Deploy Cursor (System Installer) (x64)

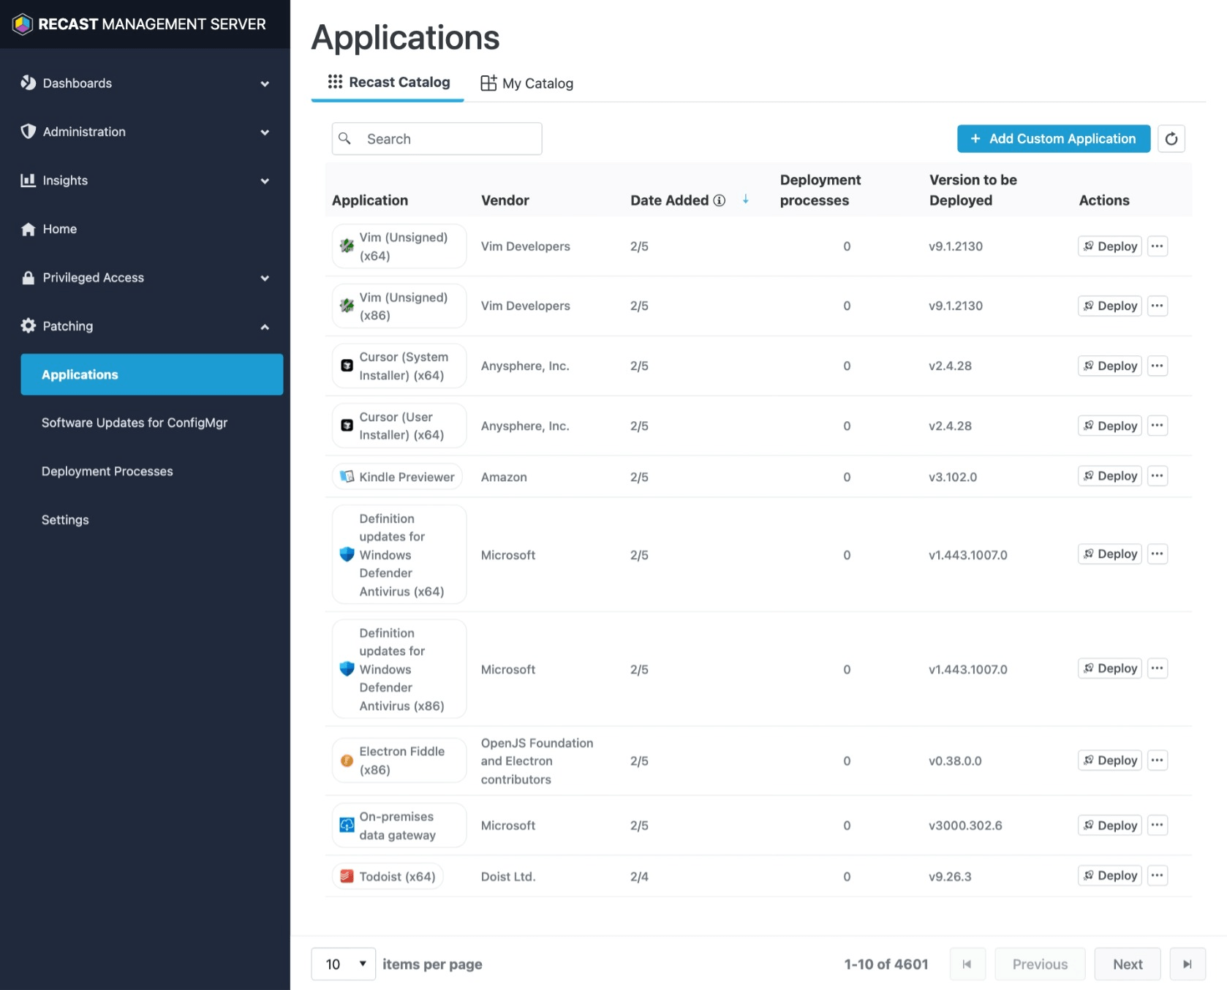pyautogui.click(x=1109, y=366)
